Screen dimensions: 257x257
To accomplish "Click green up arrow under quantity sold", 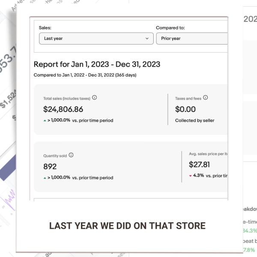I will 45,178.
